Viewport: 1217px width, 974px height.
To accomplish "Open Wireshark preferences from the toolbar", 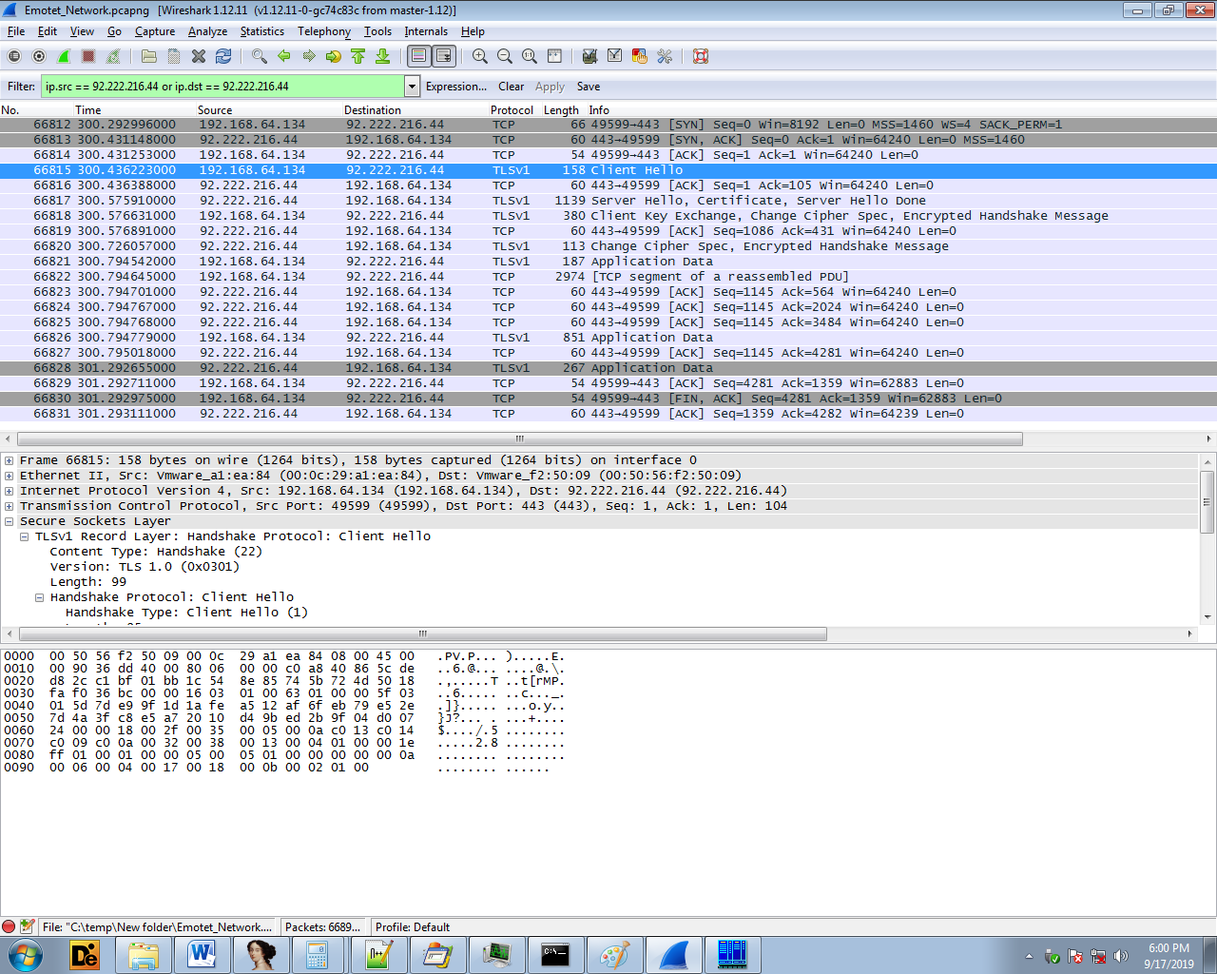I will pyautogui.click(x=664, y=56).
